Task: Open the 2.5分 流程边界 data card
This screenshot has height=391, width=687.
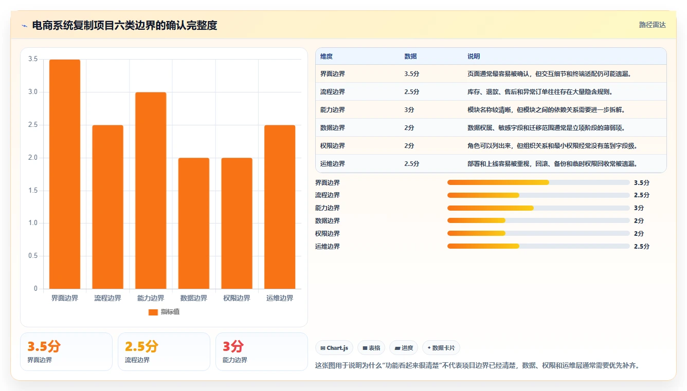Action: point(164,351)
